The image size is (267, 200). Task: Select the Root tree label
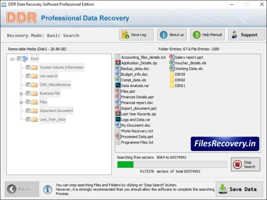pos(35,59)
